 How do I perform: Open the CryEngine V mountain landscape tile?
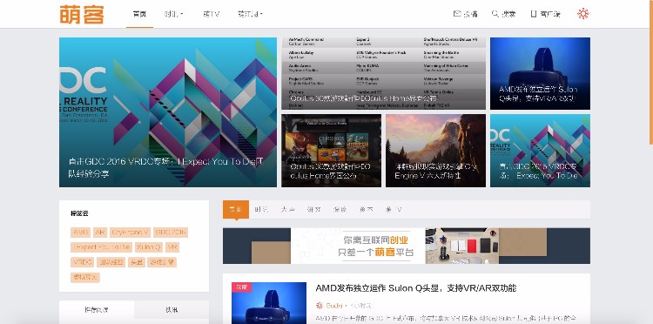click(x=435, y=151)
